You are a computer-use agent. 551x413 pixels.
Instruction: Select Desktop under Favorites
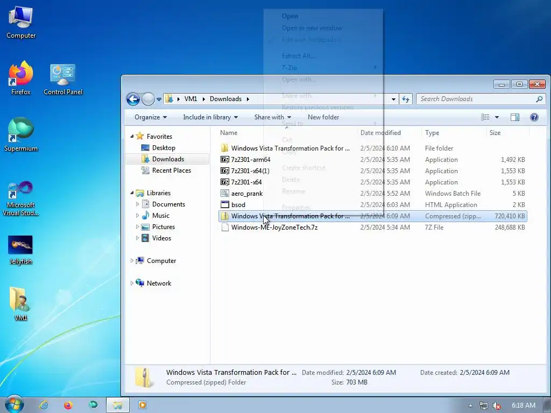pyautogui.click(x=164, y=148)
